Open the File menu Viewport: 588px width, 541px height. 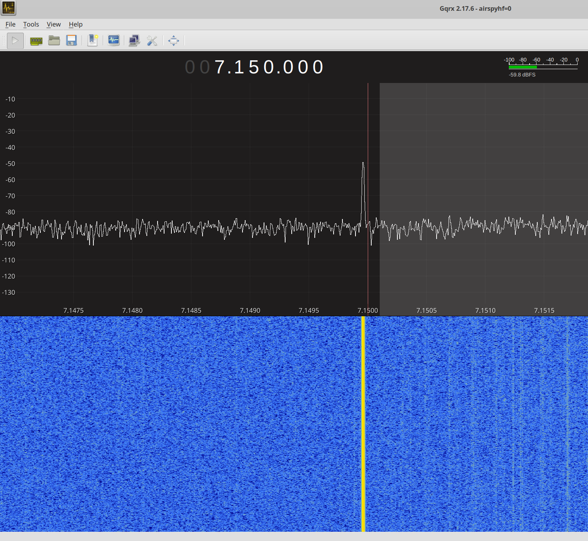coord(10,24)
